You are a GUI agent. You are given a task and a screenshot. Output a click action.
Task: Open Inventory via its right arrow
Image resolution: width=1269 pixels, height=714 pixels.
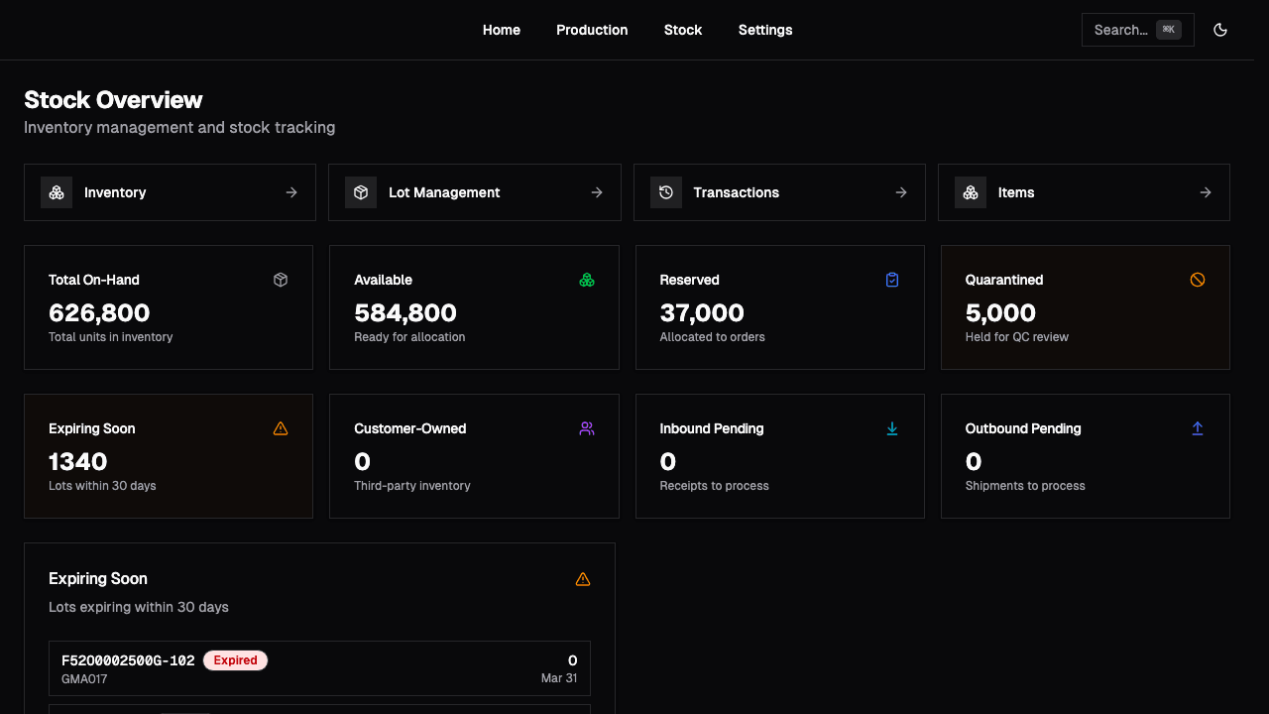click(291, 192)
